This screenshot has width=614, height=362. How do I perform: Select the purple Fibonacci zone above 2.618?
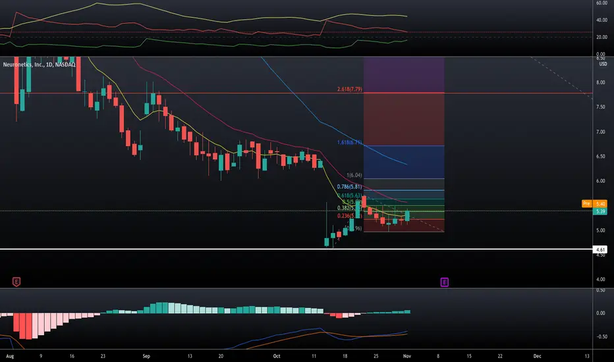click(404, 75)
